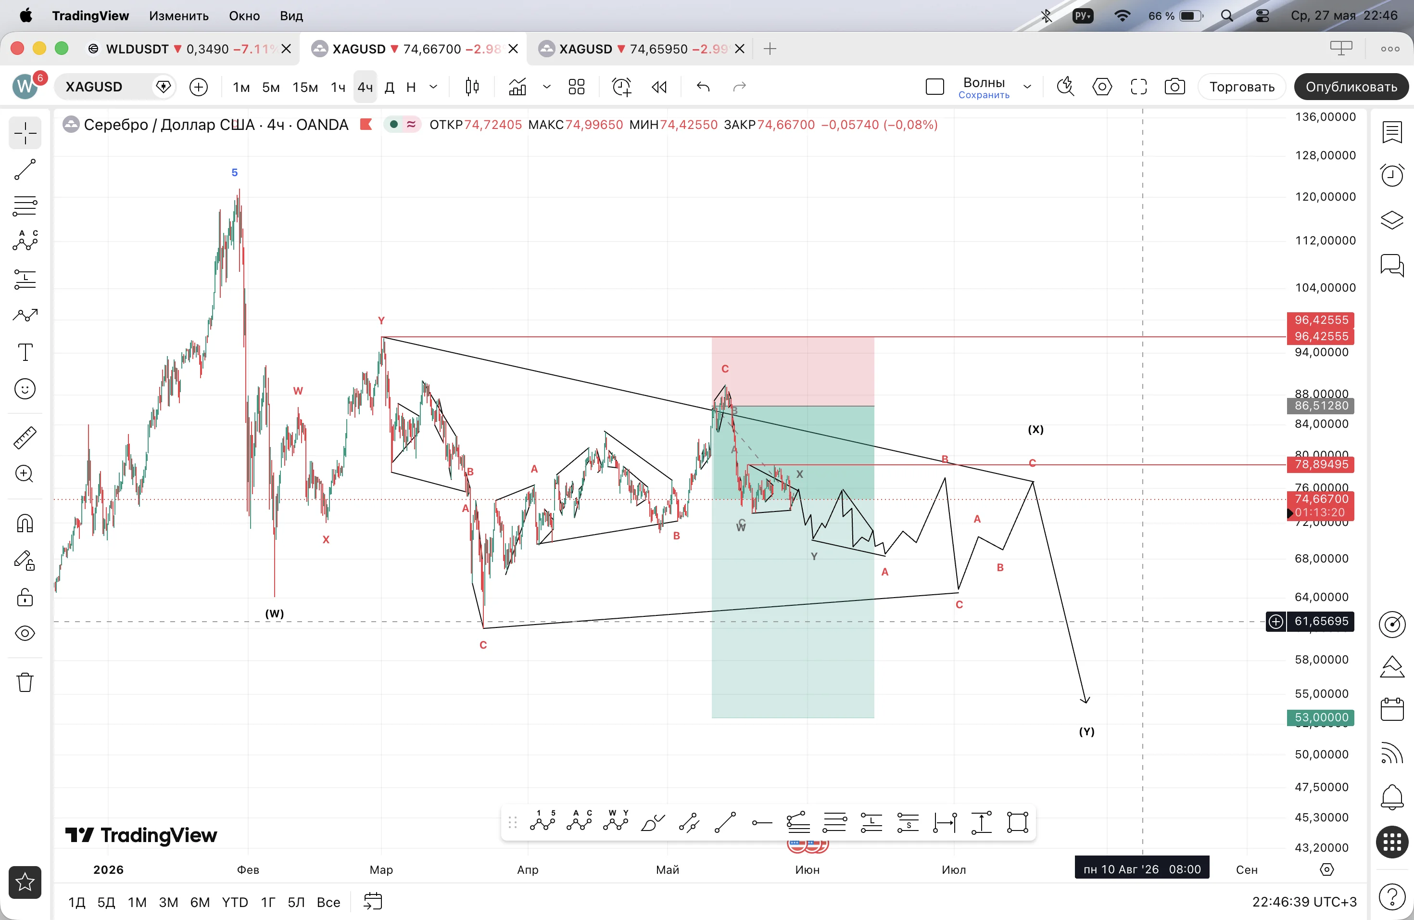Open the candlestick chart type selector
Image resolution: width=1414 pixels, height=920 pixels.
point(472,87)
